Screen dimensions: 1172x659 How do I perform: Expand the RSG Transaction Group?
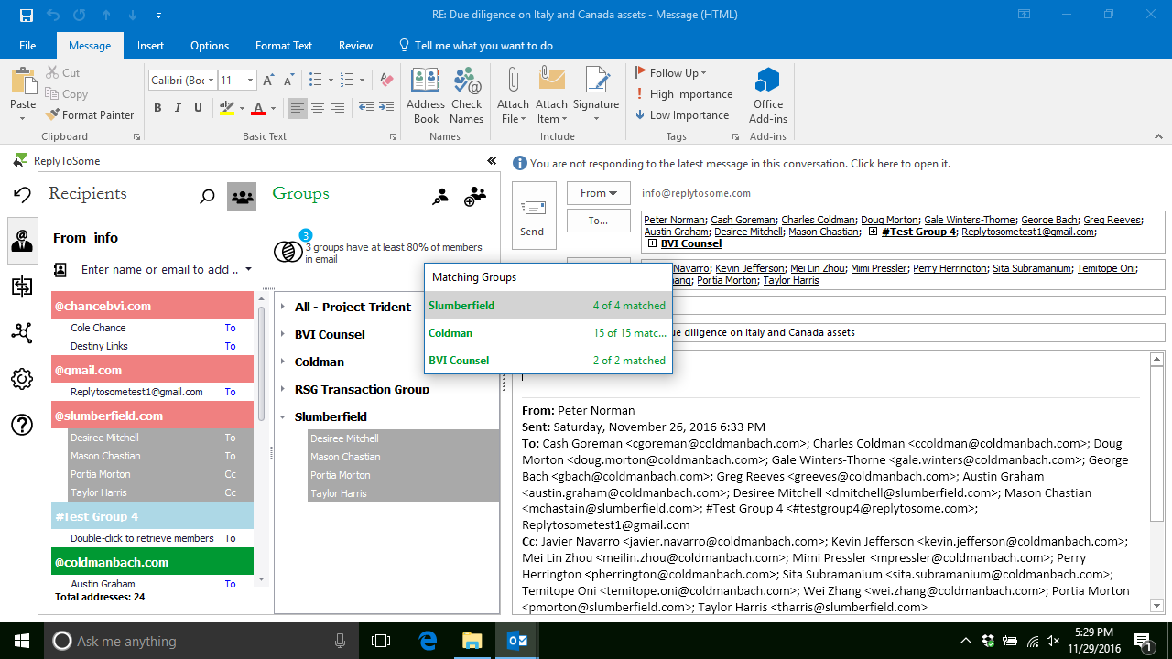click(283, 389)
